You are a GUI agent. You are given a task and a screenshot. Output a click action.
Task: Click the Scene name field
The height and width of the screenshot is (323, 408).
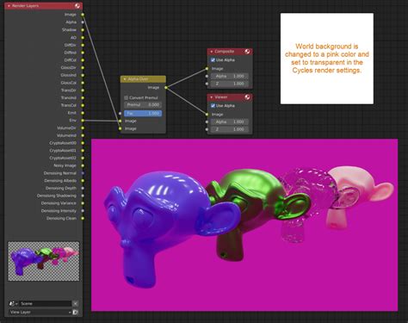tap(46, 303)
